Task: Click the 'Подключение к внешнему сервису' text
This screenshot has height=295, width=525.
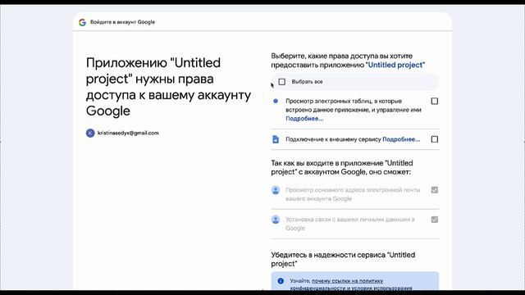Action: (x=333, y=139)
